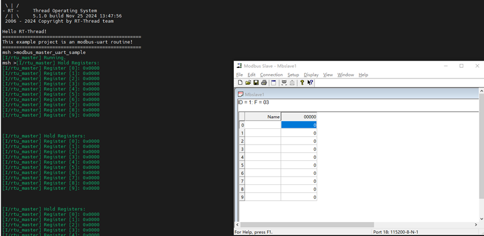Viewport: 484px width, 236px height.
Task: Open the Window menu
Action: click(346, 75)
